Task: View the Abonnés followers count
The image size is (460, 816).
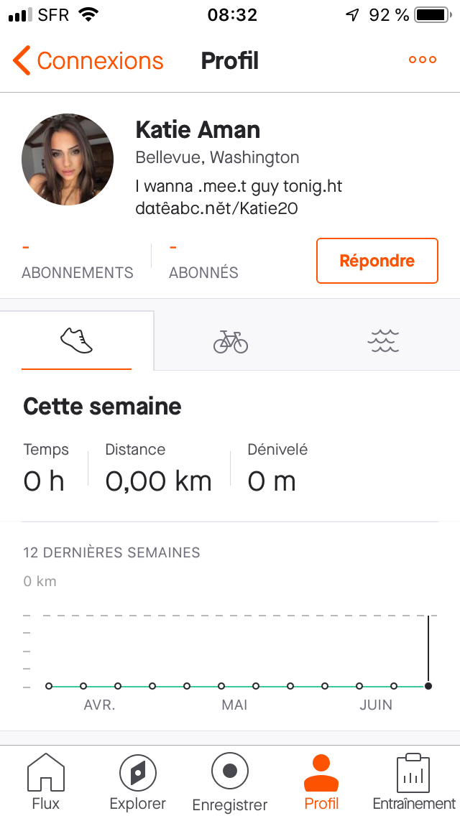Action: [x=203, y=261]
